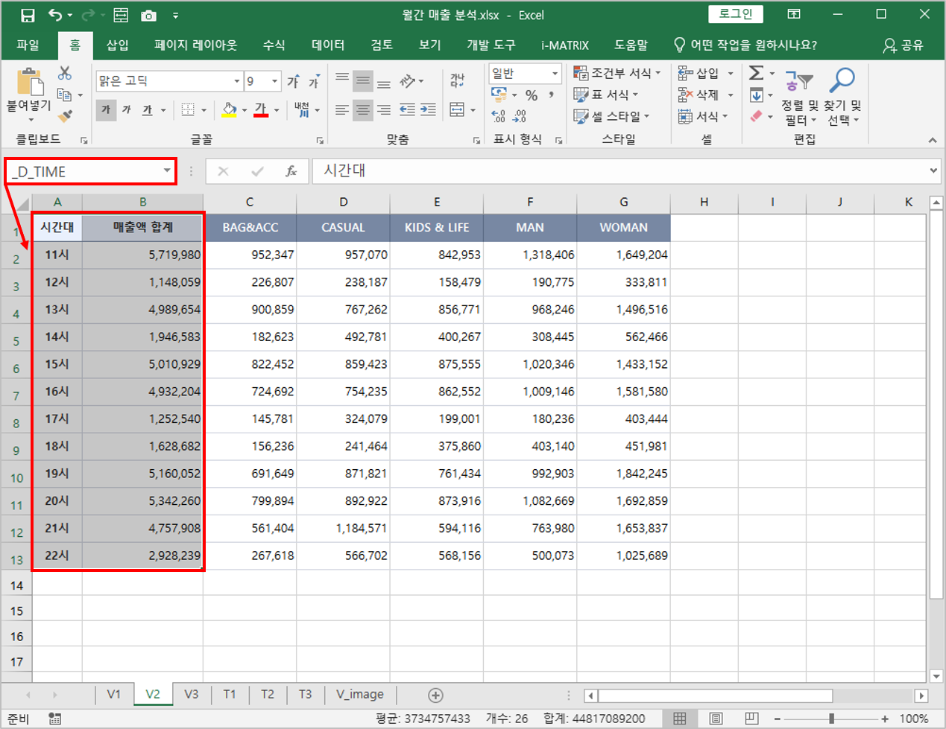Expand the font name dropdown
Viewport: 946px width, 729px height.
(x=237, y=81)
